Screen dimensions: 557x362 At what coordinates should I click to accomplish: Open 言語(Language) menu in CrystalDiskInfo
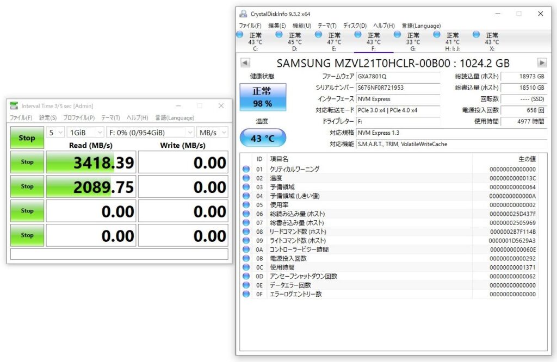[x=421, y=26]
